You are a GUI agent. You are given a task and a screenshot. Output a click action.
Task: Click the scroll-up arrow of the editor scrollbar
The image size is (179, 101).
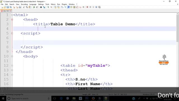[x=177, y=14]
